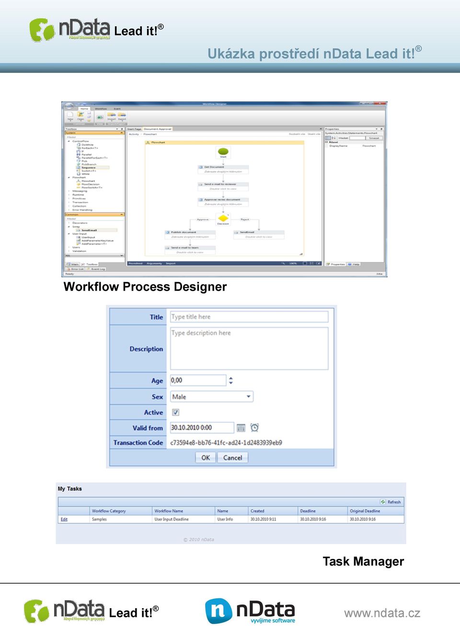Open the calendar picker beside Valid from
Viewport: 460px width, 626px height.
(x=241, y=428)
